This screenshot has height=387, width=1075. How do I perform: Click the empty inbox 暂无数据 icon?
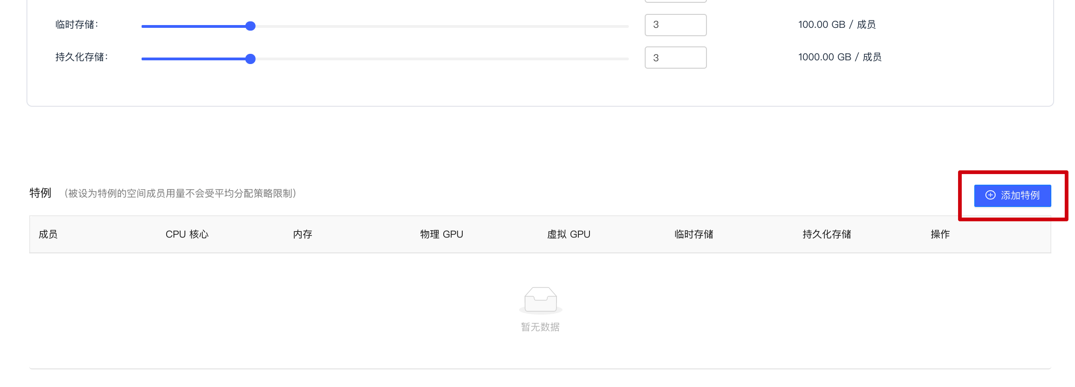pos(540,300)
